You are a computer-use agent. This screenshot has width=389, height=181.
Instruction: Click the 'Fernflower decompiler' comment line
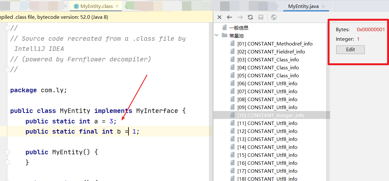pyautogui.click(x=80, y=59)
